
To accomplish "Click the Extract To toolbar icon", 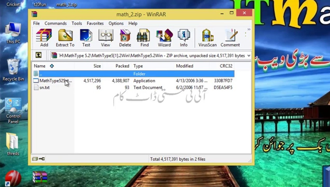I will click(65, 38).
